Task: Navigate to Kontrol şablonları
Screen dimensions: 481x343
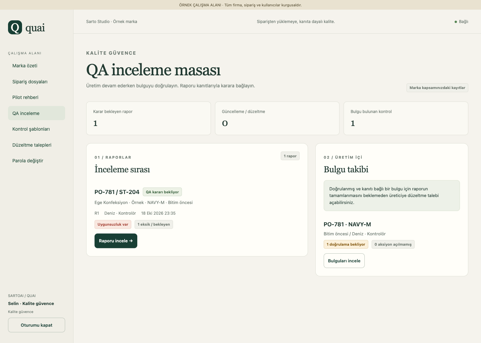Action: pyautogui.click(x=36, y=129)
